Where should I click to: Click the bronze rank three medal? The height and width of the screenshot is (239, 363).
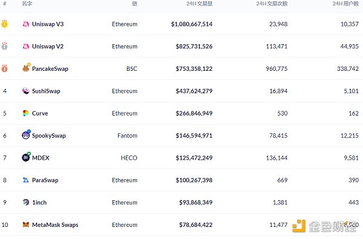pos(4,68)
